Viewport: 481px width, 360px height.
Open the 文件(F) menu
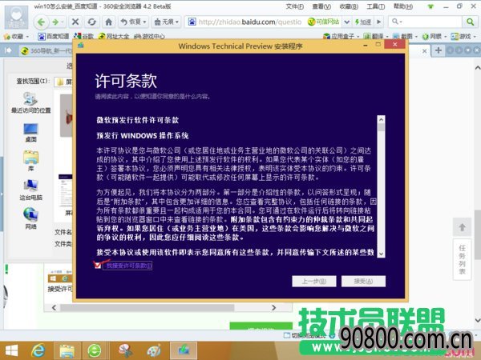point(294,6)
